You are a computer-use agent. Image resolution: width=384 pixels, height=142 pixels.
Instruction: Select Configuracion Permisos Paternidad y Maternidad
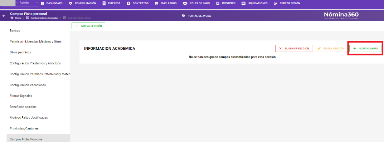pos(40,74)
